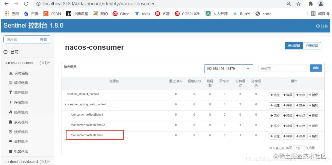Image resolution: width=332 pixels, height=165 pixels.
Task: Open the Gitee bookmark
Action: (x=121, y=14)
